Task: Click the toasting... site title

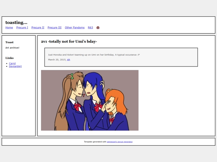Action: [16, 22]
